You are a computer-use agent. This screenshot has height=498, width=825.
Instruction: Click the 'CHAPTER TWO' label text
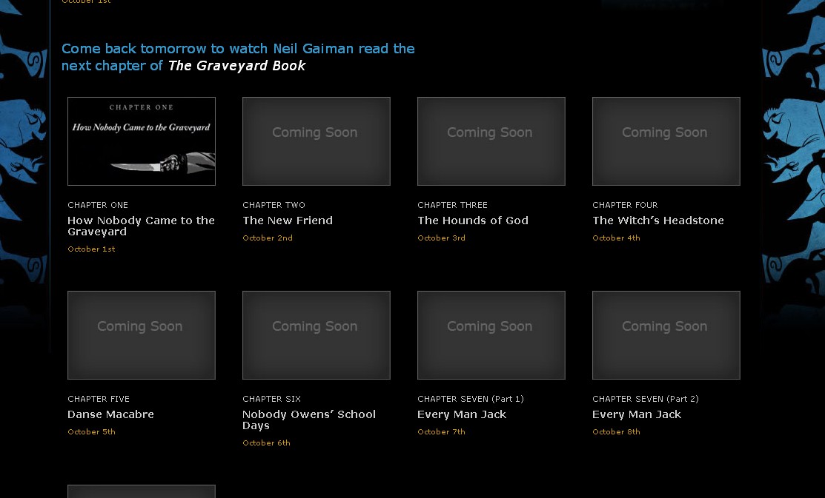point(274,205)
